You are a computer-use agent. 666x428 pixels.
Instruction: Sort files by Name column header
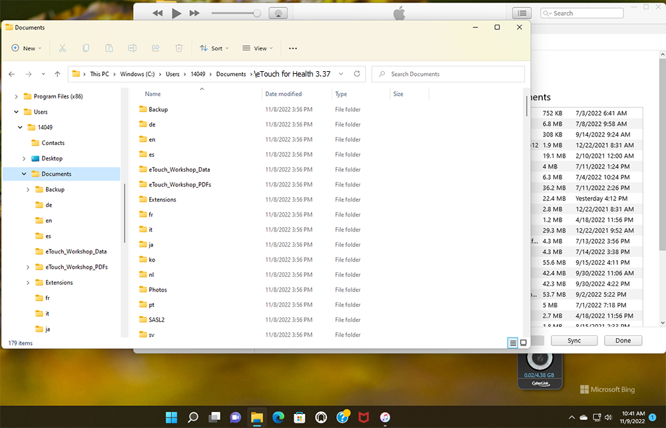[x=153, y=94]
